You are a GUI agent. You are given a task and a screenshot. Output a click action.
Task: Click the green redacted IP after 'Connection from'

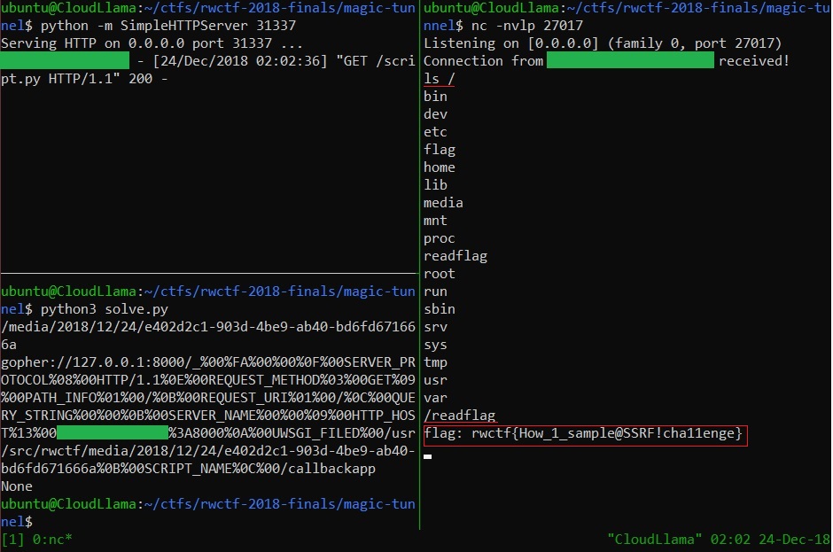(630, 61)
